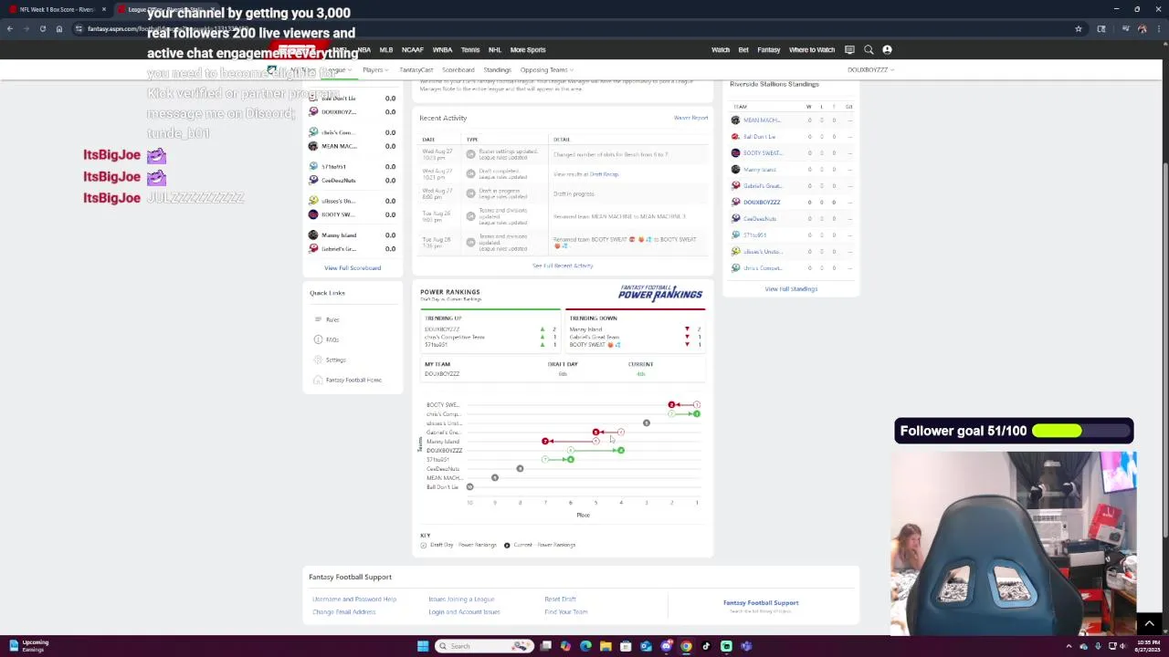Open the Upcoming Earnings taskbar widget
Viewport: 1169px width, 657px height.
point(27,646)
